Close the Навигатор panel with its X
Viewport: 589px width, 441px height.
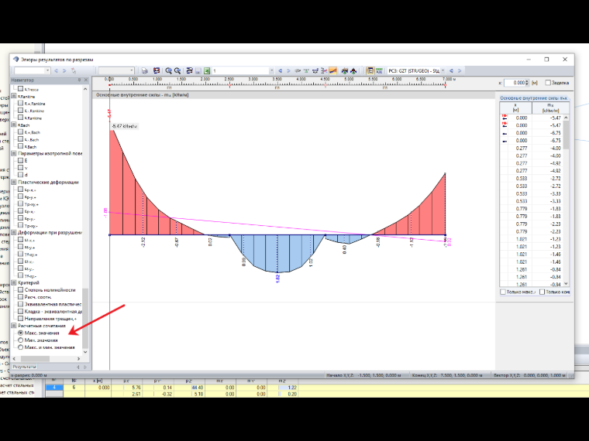86,80
